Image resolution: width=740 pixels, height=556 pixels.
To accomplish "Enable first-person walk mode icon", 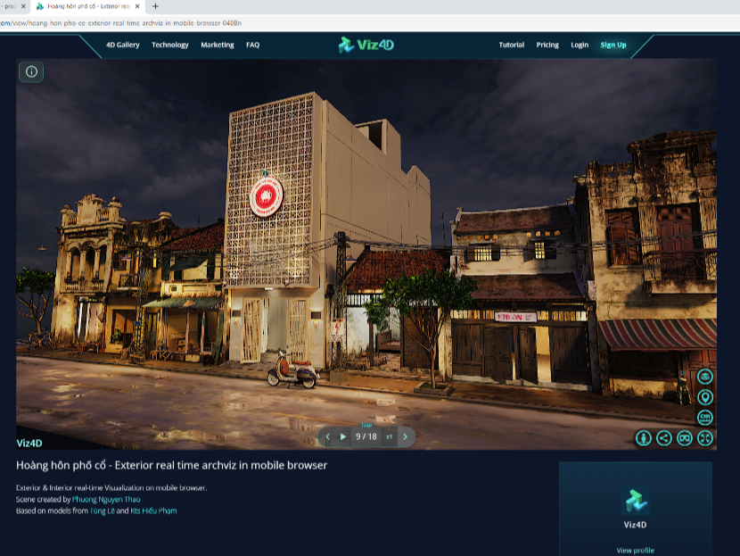I will pyautogui.click(x=644, y=437).
